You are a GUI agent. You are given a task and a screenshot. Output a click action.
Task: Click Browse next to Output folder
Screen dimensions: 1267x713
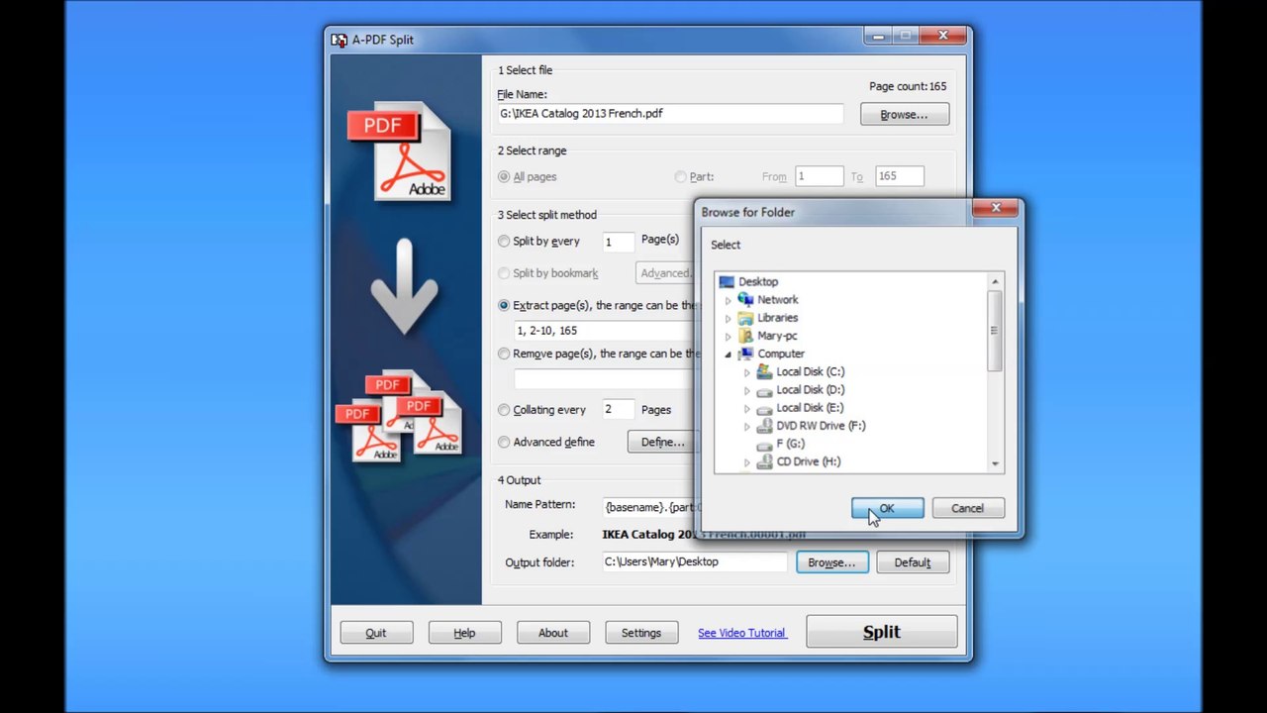831,562
